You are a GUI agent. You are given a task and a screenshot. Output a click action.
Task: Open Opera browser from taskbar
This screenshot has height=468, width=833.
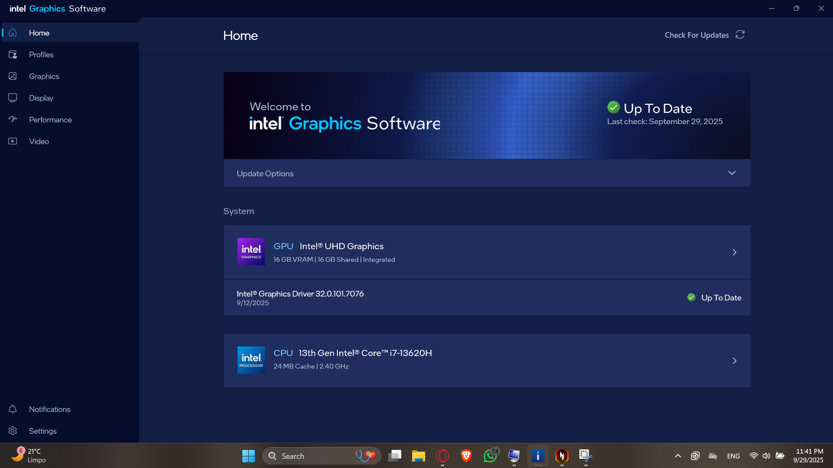tap(442, 456)
